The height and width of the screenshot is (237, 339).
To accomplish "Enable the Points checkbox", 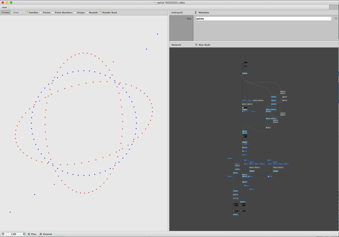I will click(41, 12).
